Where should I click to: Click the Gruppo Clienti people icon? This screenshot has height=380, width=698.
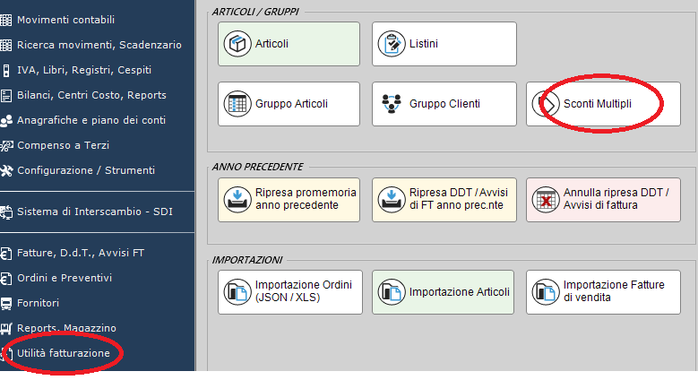pos(392,103)
